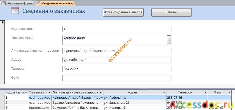Viewport: 235px width, 110px height.
Task: Click the Адрес field with ул. Рабочая, 1
Action: [x=117, y=60]
